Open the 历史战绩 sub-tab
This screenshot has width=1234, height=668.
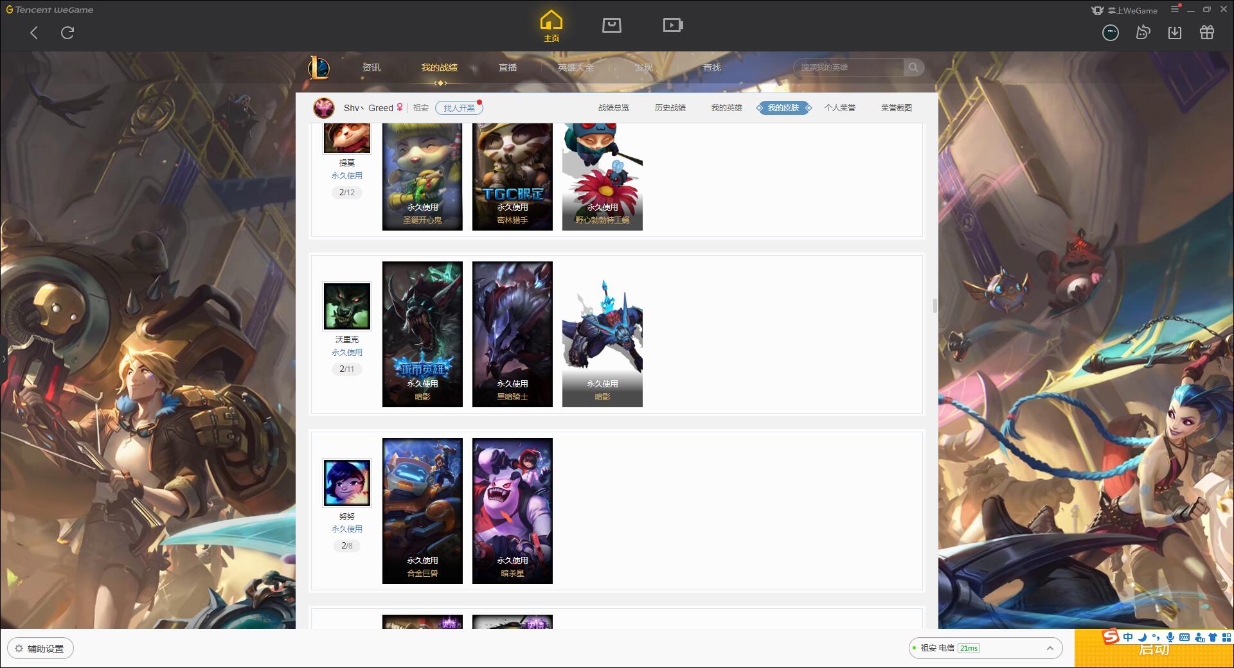(x=670, y=108)
